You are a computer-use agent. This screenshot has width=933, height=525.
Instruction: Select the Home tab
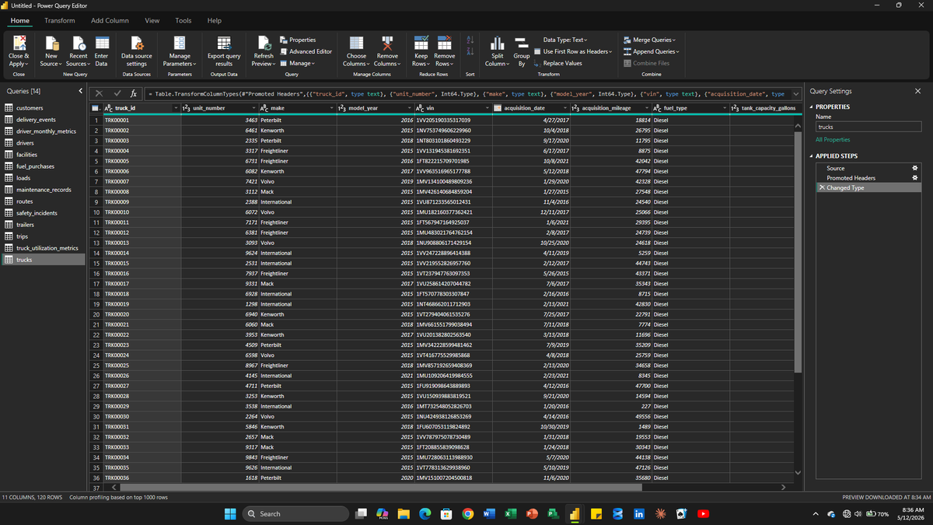[x=20, y=20]
